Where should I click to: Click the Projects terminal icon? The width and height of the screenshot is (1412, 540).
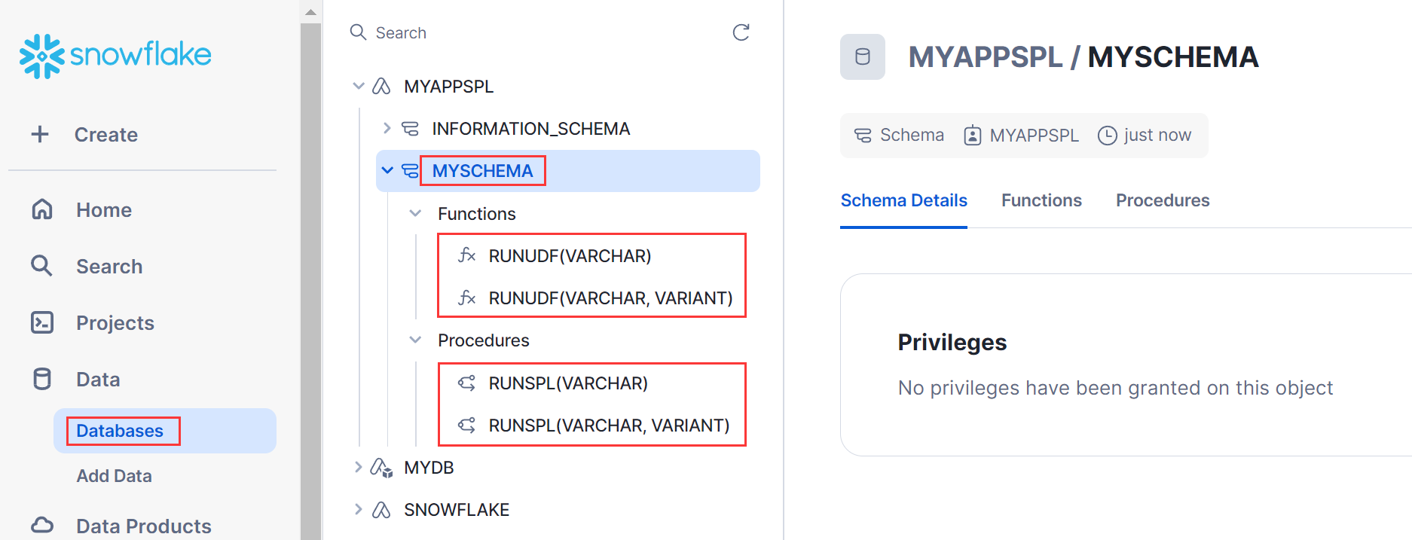[42, 322]
